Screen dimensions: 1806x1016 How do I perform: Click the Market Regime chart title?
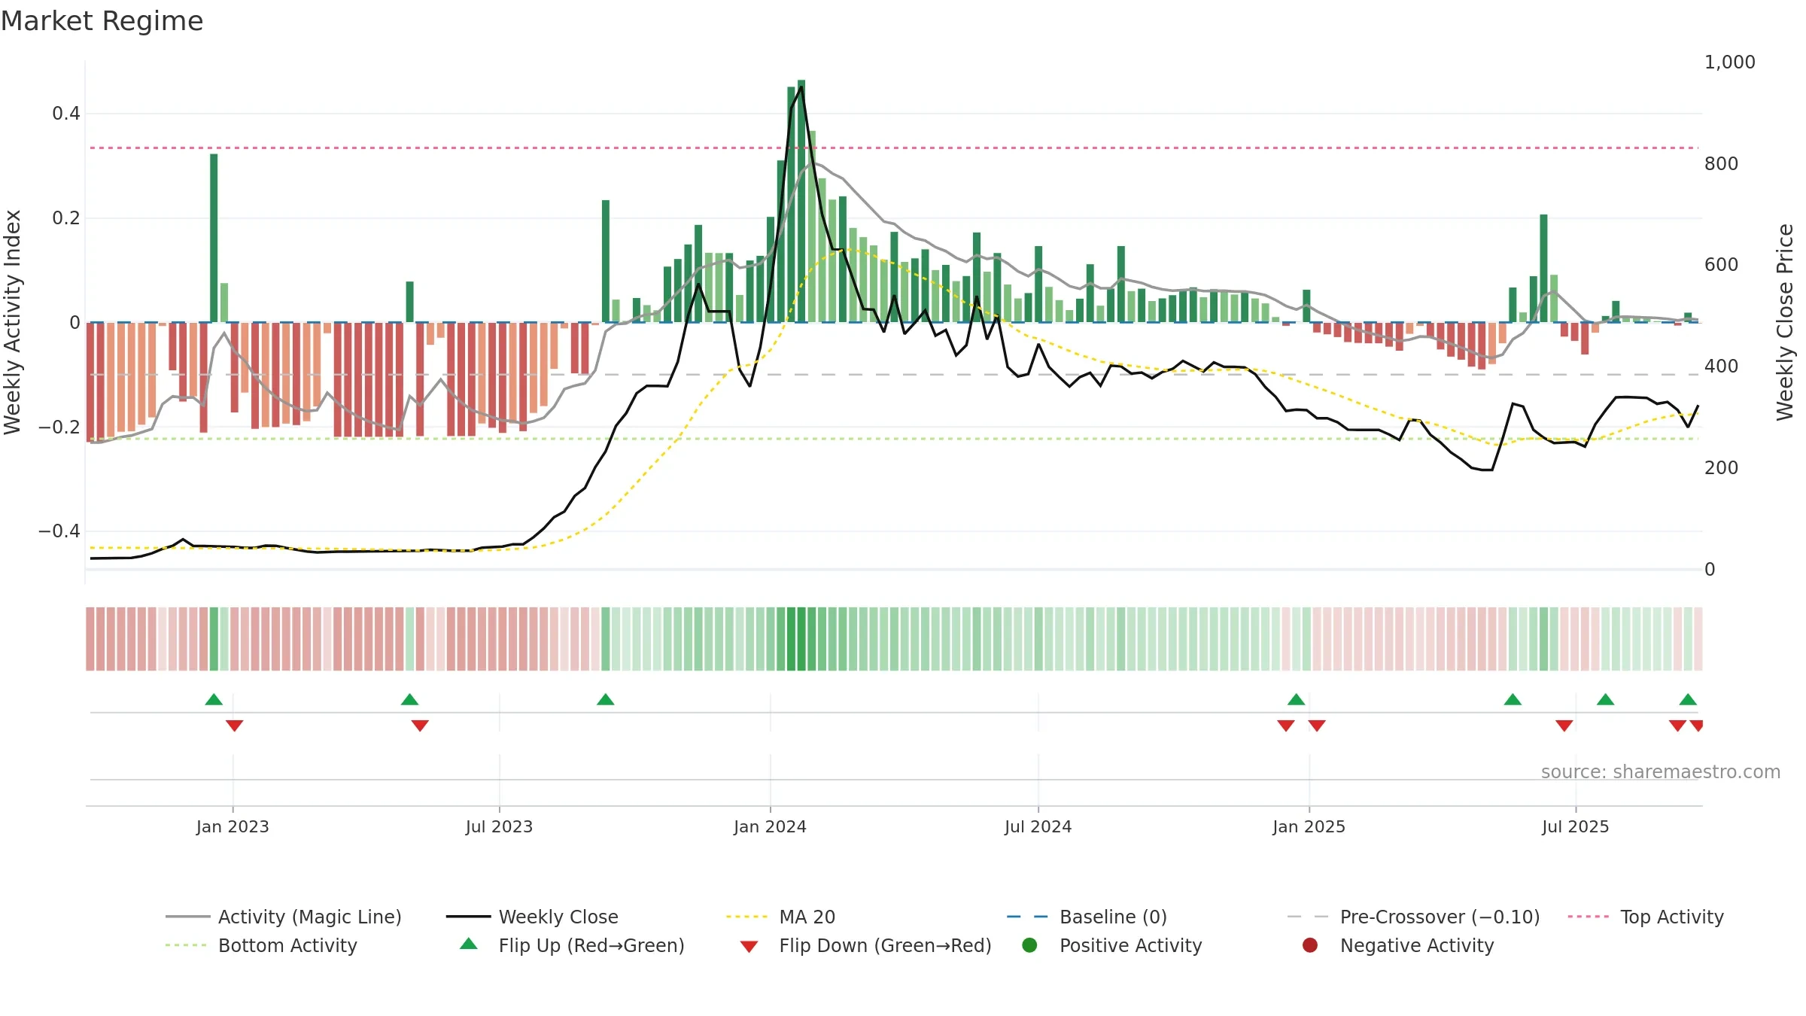102,21
